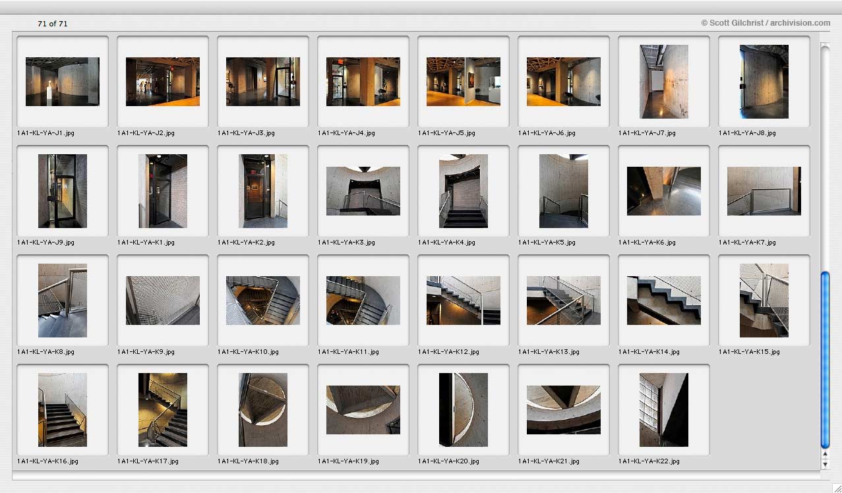This screenshot has height=493, width=842.
Task: Choose thumbnail 1A1-KL-YA-K5.jpg
Action: coord(564,191)
